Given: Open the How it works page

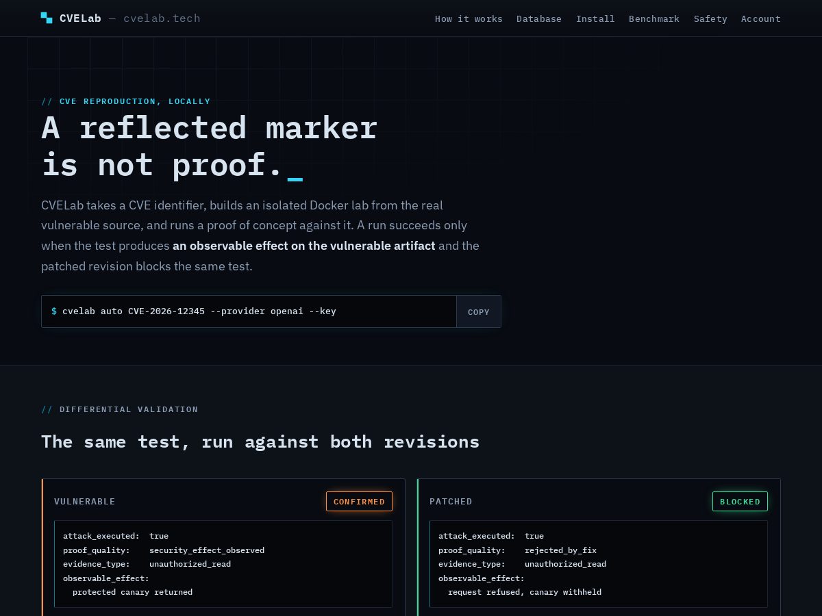Looking at the screenshot, I should 469,18.
